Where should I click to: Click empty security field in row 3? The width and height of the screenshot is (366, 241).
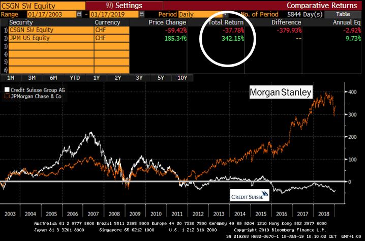click(51, 46)
